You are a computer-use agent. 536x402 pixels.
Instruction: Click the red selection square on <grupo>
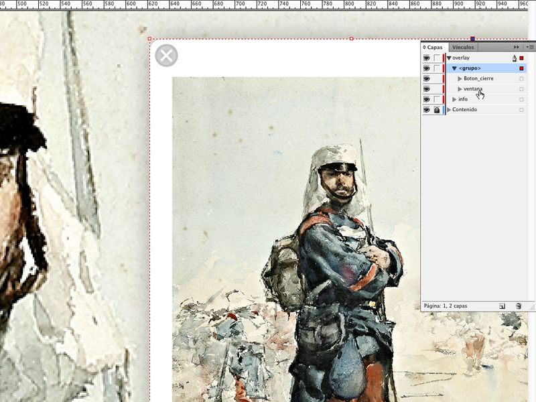click(x=521, y=68)
